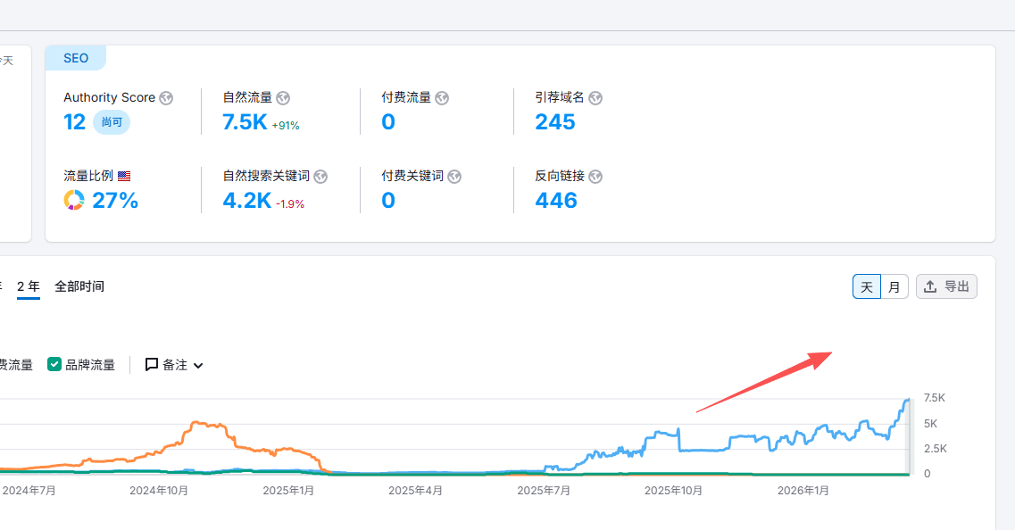Click globe icon beside 付费流量
The width and height of the screenshot is (1015, 530).
[442, 98]
